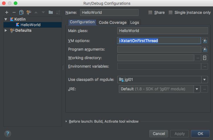The width and height of the screenshot is (213, 140).
Task: Remove selected configuration with minus icon
Action: [x=14, y=12]
